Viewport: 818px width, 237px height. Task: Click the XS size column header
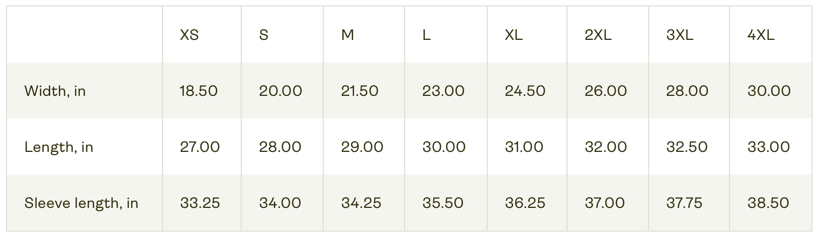coord(189,35)
